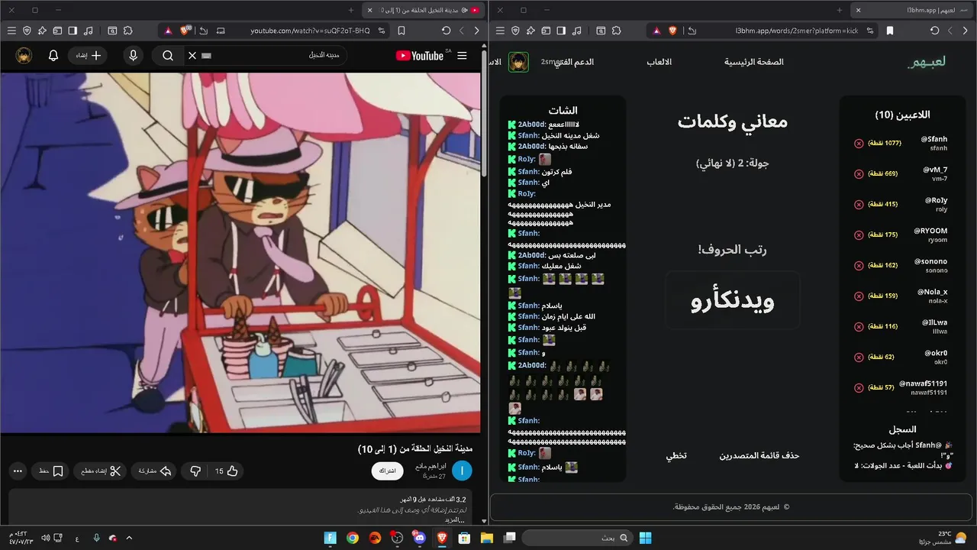Open browser menu in l3bhm window
This screenshot has height=550, width=977.
pyautogui.click(x=500, y=31)
